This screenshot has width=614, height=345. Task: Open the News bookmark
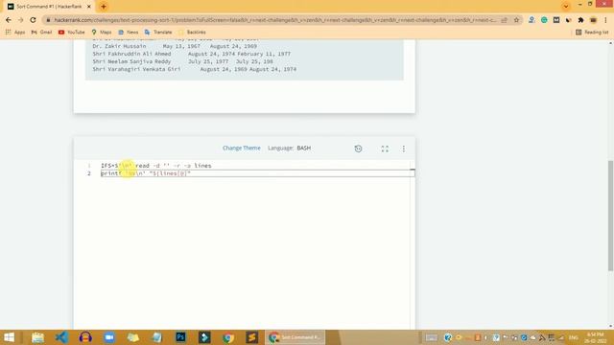click(x=128, y=32)
